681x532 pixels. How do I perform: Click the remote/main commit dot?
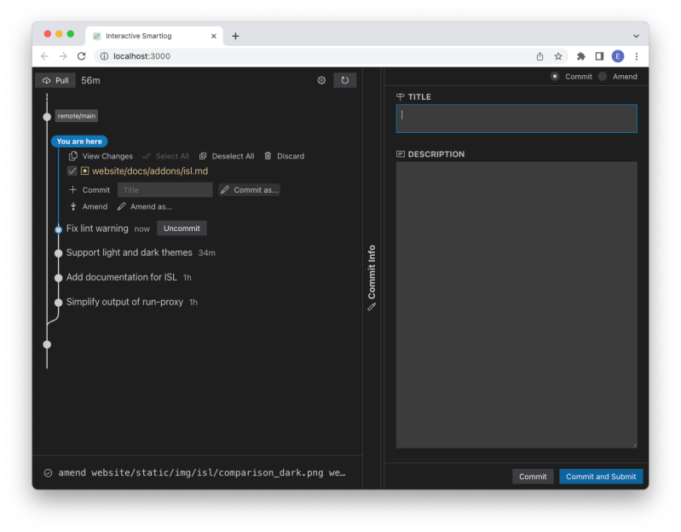point(48,117)
